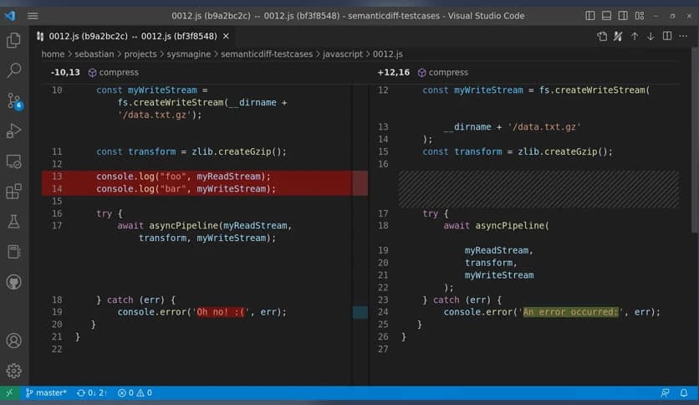Open the Search view
The image size is (699, 405).
pyautogui.click(x=13, y=70)
